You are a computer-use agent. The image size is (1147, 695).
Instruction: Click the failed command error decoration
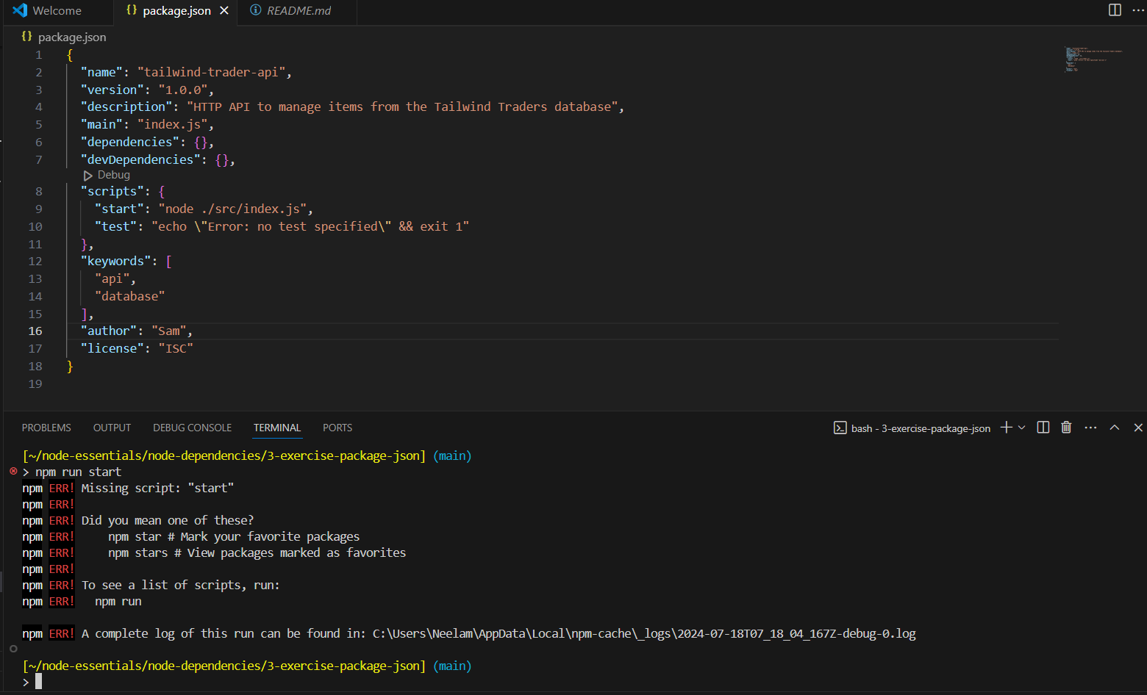(x=13, y=471)
